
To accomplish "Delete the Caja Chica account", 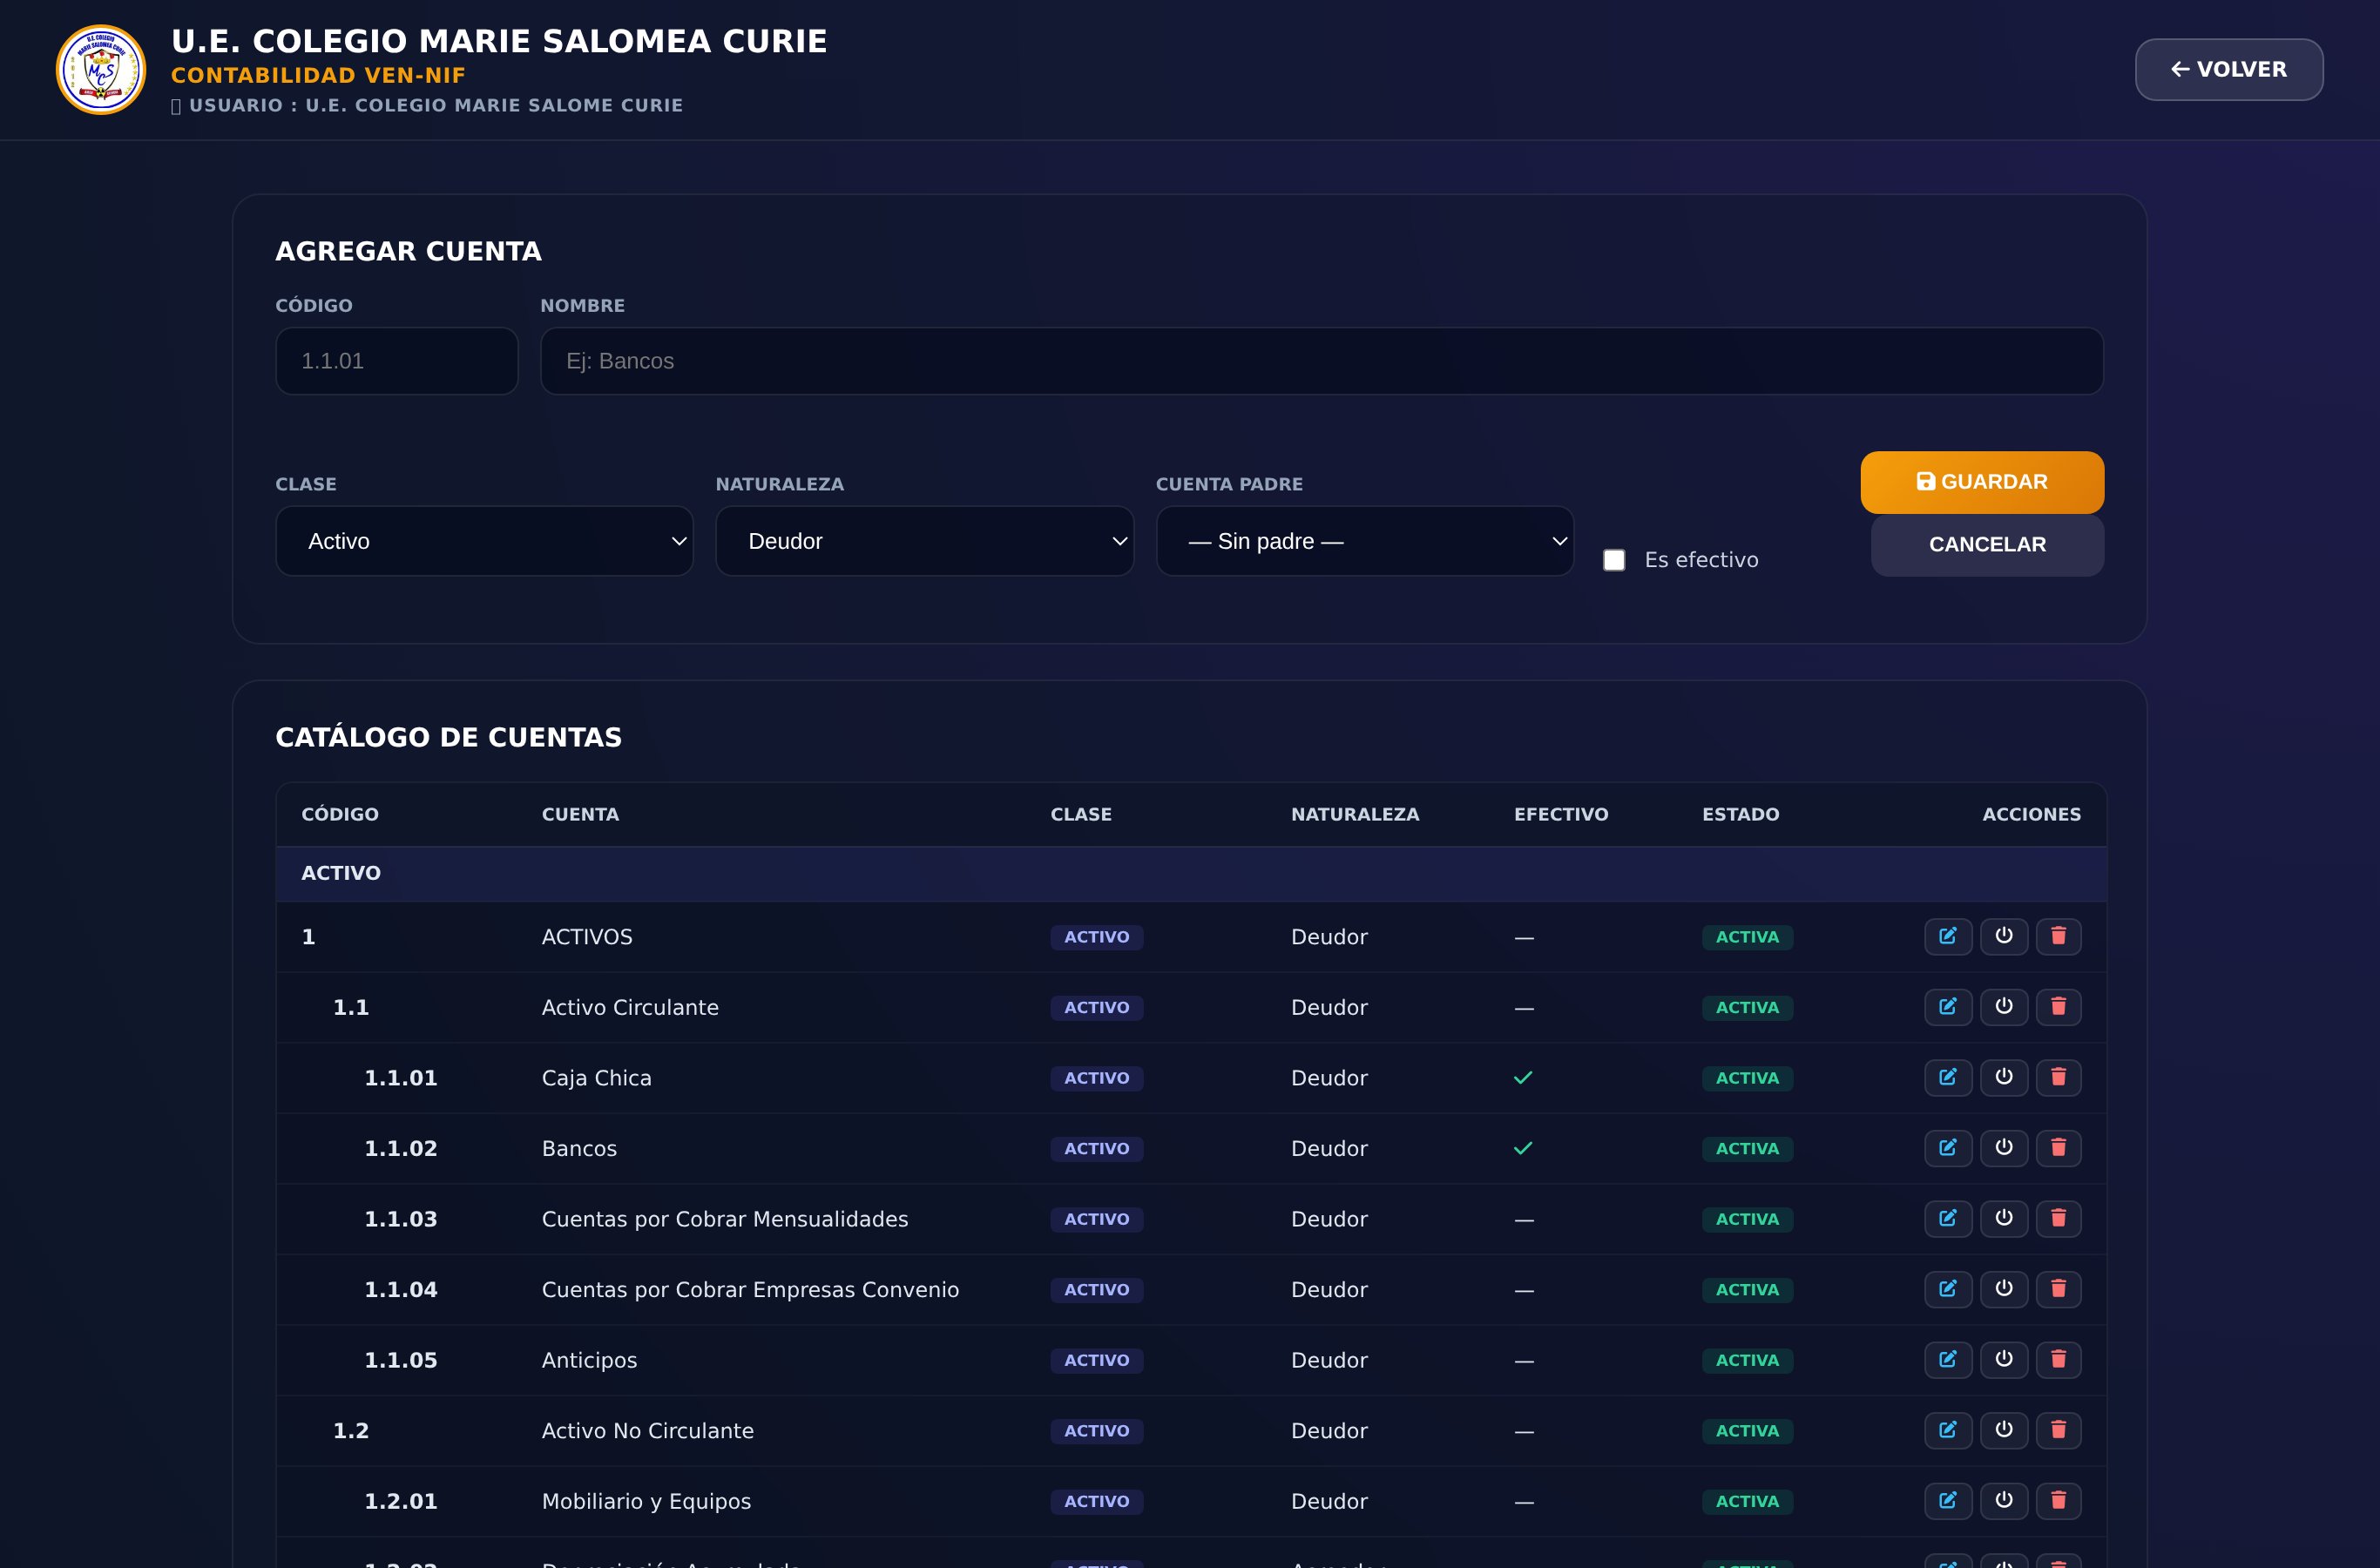I will pos(2059,1078).
